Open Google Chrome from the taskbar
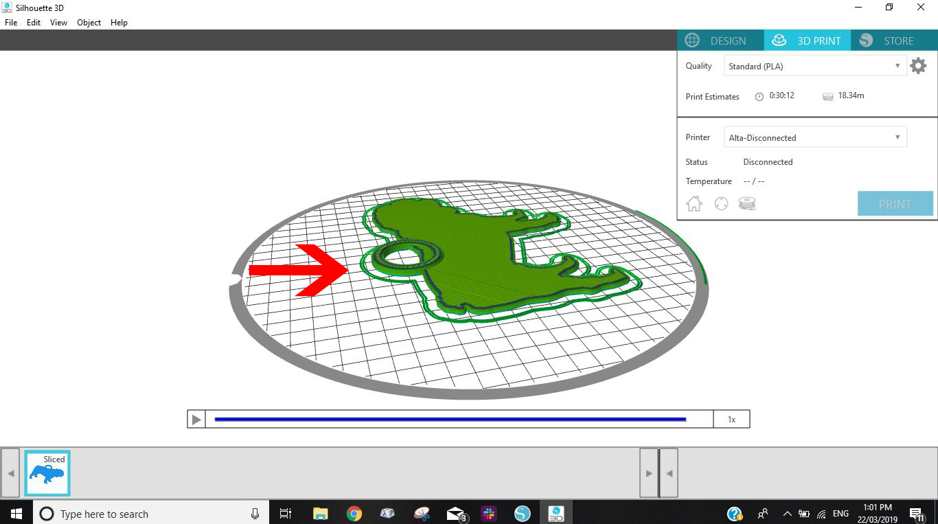This screenshot has width=938, height=524. pyautogui.click(x=354, y=513)
